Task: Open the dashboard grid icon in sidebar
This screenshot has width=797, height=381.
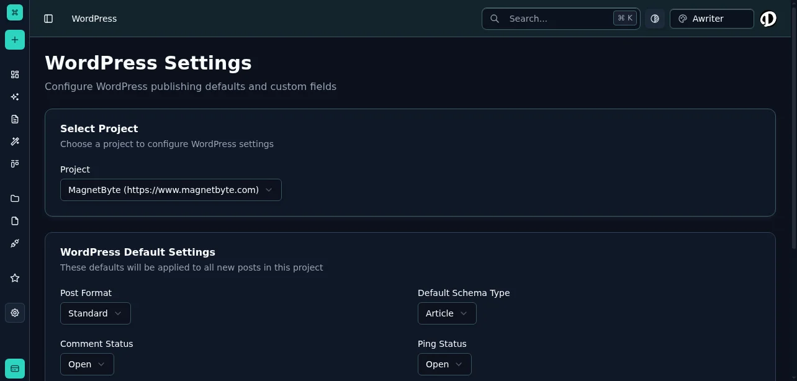Action: coord(15,74)
